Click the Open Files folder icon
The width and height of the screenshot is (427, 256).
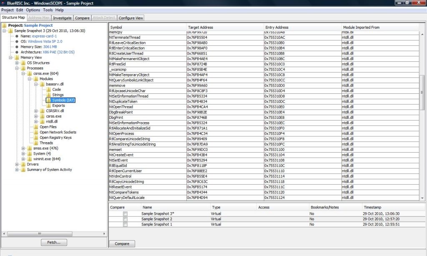[36, 127]
